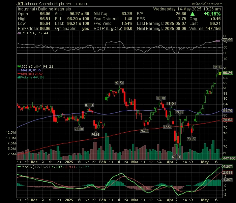Click the Open value 96.06

pyautogui.click(x=45, y=14)
